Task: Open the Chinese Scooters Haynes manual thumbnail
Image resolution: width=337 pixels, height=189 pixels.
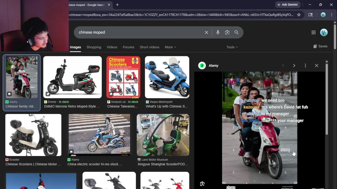Action: [x=123, y=77]
